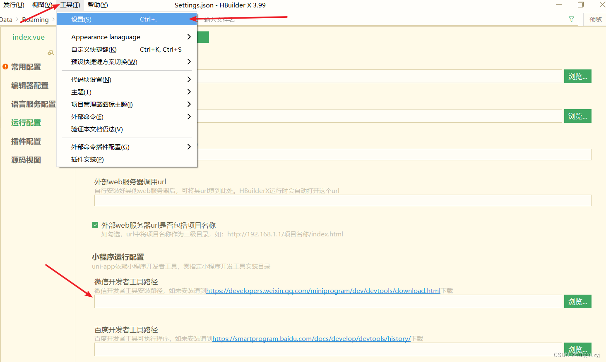This screenshot has width=606, height=362.
Task: Switch to the 插件配置 section
Action: click(x=26, y=141)
